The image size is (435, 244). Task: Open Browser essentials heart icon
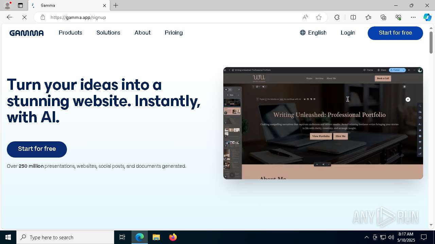[x=398, y=17]
